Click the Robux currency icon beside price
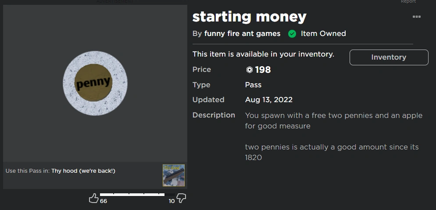Viewport: 436px width, 210px height. [x=249, y=70]
